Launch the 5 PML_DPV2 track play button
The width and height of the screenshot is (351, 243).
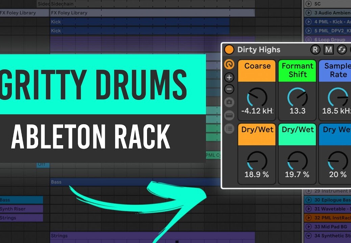tap(308, 31)
